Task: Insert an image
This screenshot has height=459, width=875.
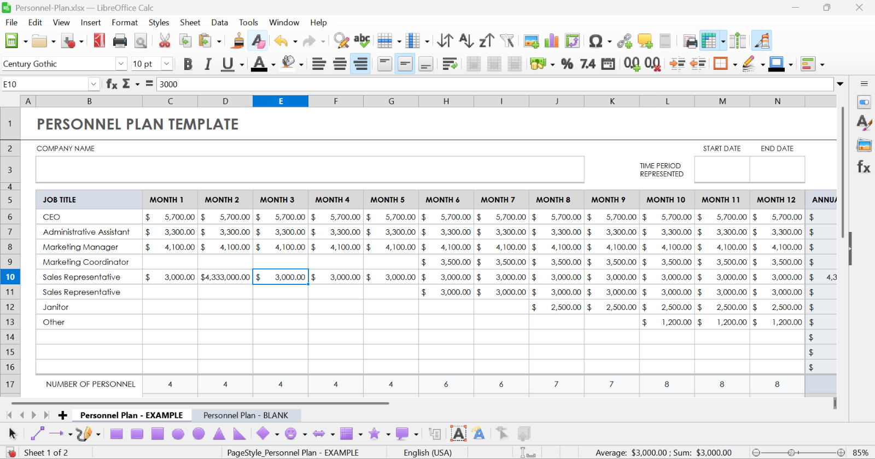Action: [531, 41]
